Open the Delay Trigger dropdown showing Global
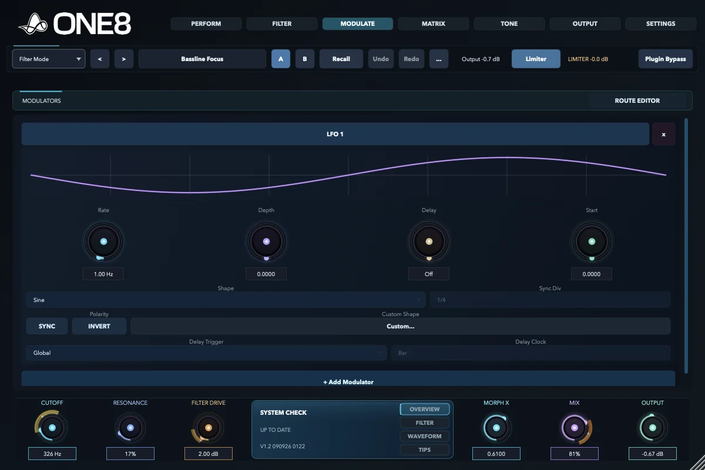 pos(206,352)
